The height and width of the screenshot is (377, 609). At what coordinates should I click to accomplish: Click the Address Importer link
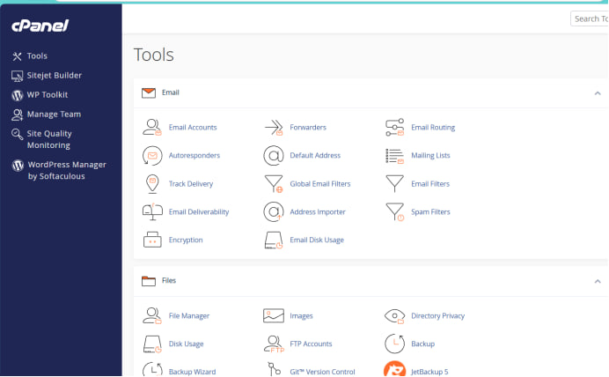pos(318,211)
